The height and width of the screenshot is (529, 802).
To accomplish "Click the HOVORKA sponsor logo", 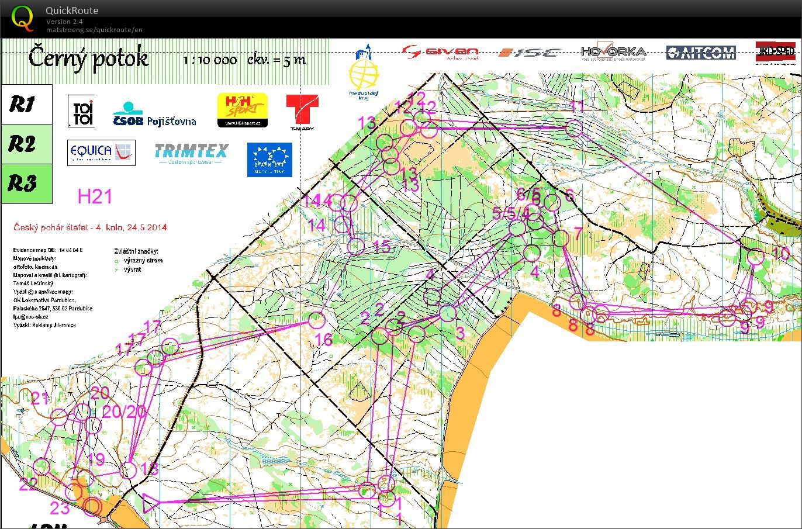I will point(614,52).
